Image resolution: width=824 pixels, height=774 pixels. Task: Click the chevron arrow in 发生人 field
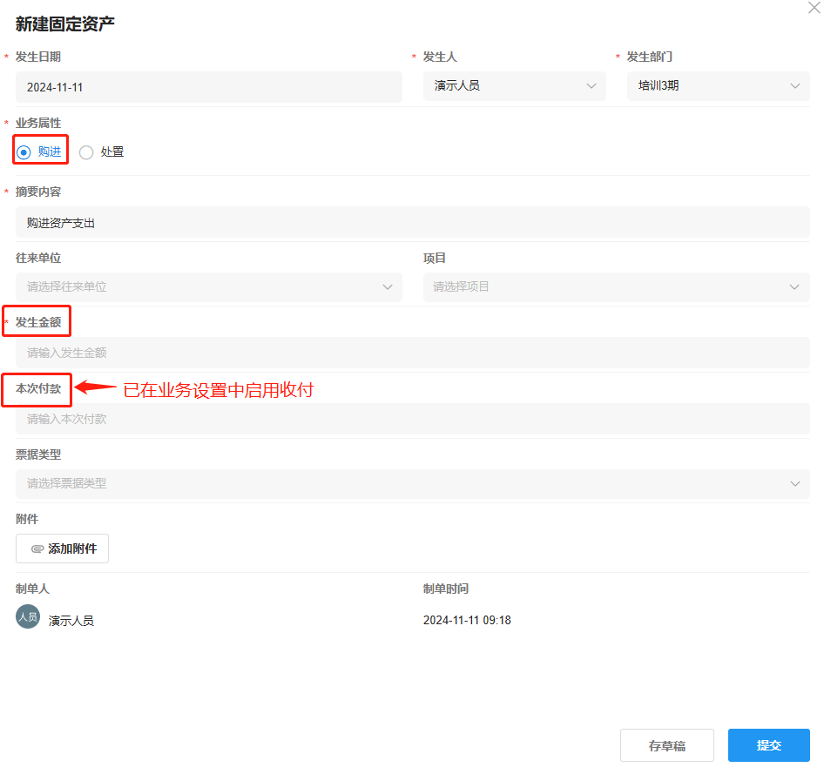click(x=591, y=86)
